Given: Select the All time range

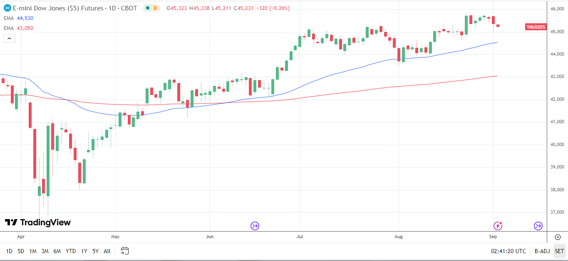Looking at the screenshot, I should point(107,251).
